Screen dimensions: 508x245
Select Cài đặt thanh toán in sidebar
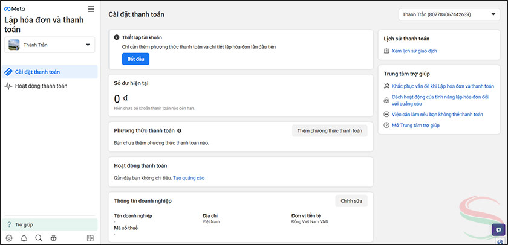(50, 72)
